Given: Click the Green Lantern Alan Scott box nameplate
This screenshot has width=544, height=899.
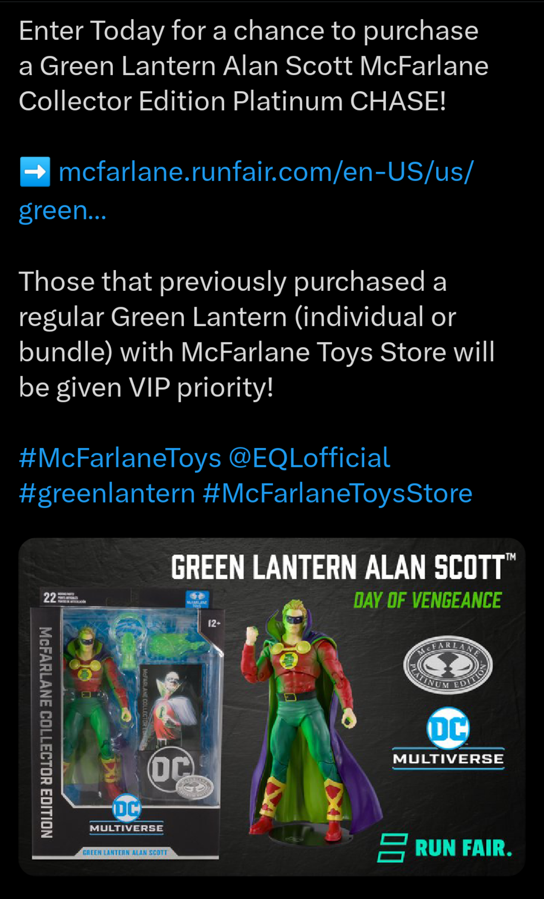Looking at the screenshot, I should [x=125, y=852].
